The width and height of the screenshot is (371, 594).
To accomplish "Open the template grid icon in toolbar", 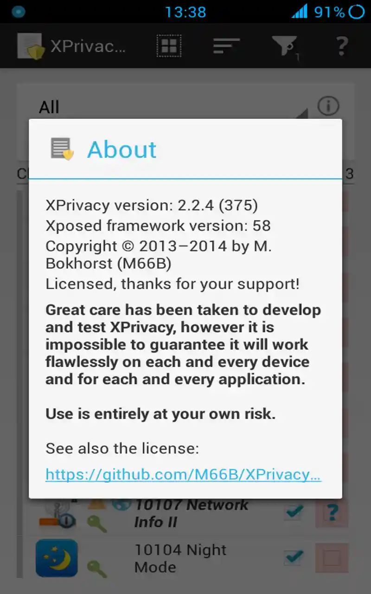I will (x=169, y=46).
